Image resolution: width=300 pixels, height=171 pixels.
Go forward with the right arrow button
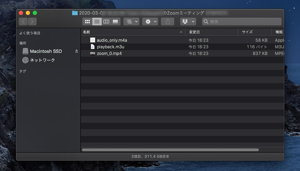(32, 22)
